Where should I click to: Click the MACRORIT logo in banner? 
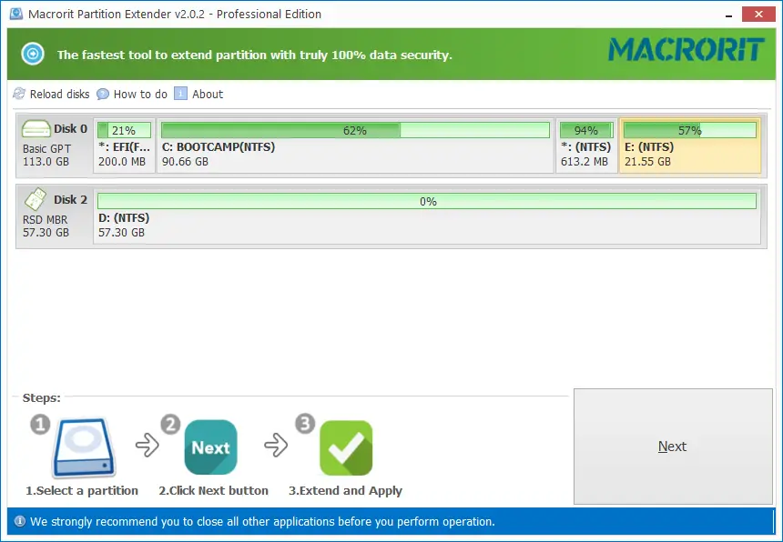[x=686, y=50]
